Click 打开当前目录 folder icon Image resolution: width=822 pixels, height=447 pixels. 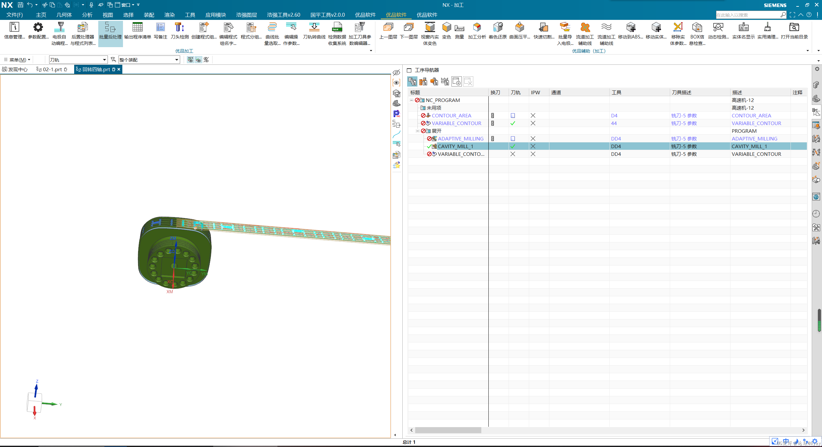pos(794,31)
